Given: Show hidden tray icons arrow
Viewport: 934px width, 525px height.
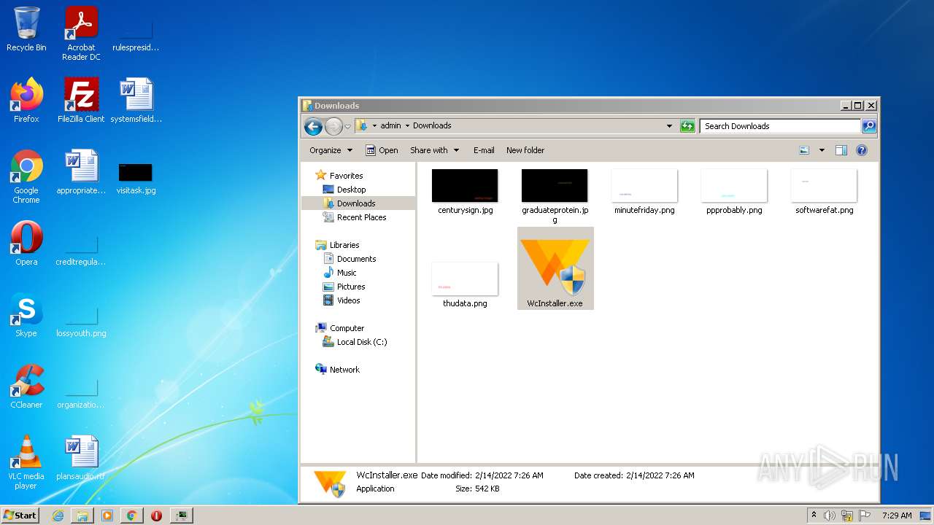Looking at the screenshot, I should (x=814, y=516).
